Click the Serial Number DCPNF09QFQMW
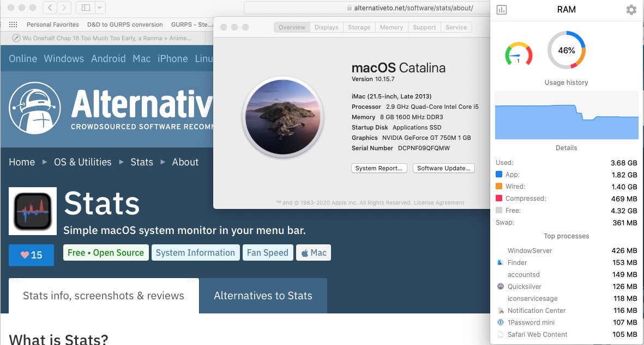 (400, 149)
